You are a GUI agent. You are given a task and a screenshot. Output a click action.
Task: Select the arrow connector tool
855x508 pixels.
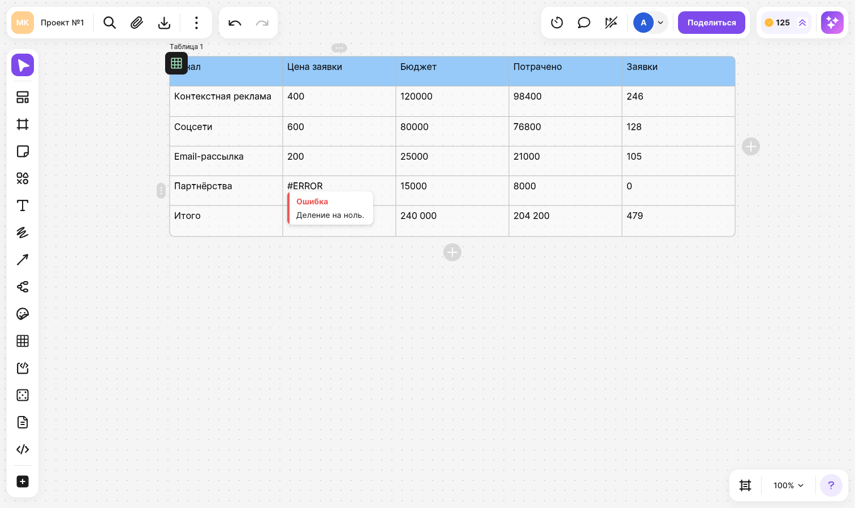pos(23,260)
